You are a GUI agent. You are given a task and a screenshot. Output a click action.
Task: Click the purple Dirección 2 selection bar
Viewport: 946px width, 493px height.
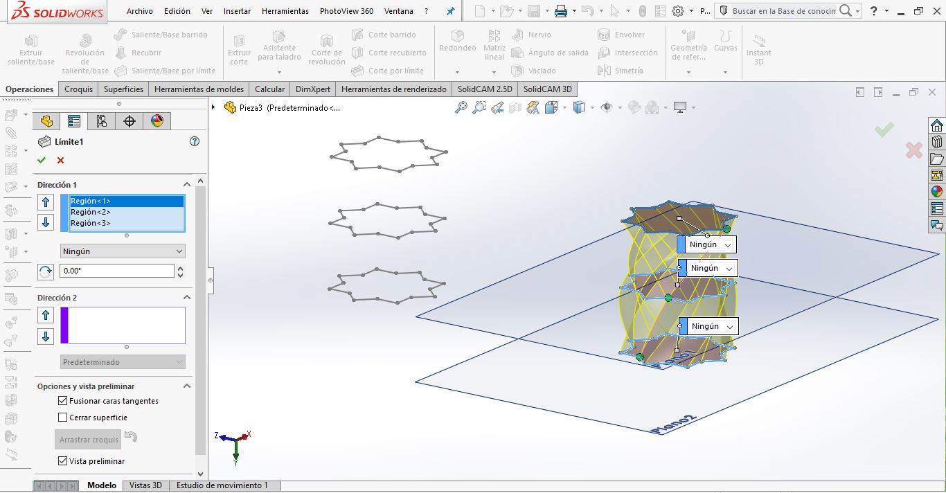pos(64,325)
